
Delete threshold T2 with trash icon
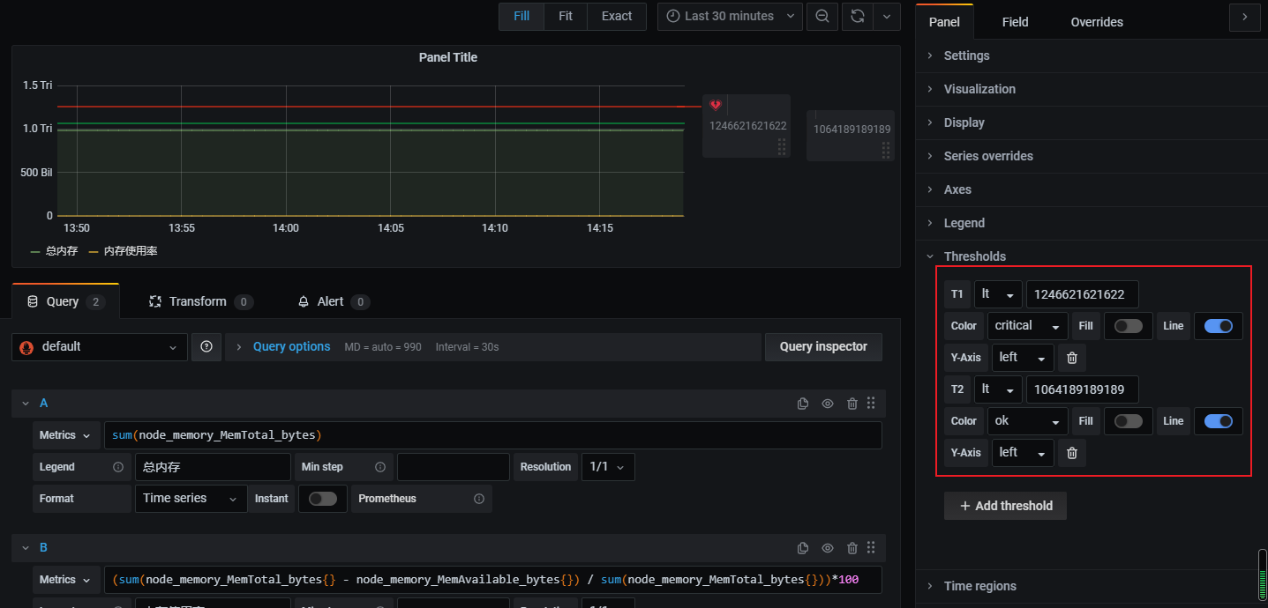(1072, 453)
